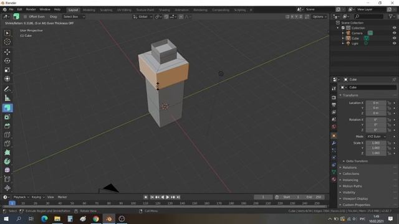Select the Measure tool
399x224 pixels.
(x=7, y=98)
